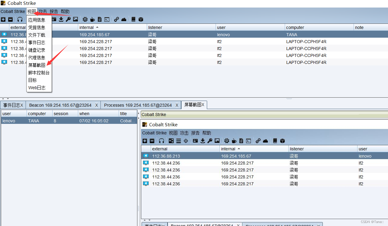Click the cloud icon to manage web server
Viewport: 388px width, 226px height.
pos(124,19)
